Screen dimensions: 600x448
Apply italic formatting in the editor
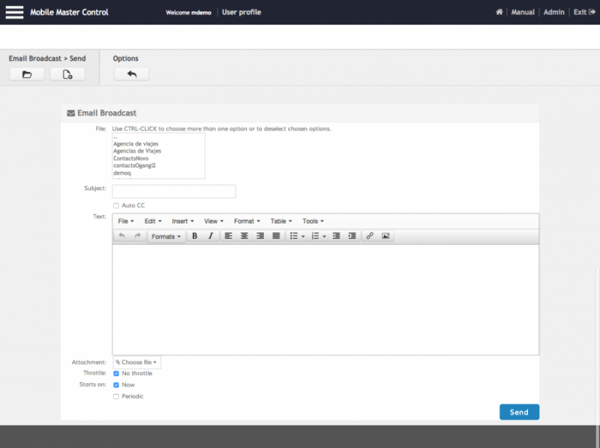tap(211, 236)
